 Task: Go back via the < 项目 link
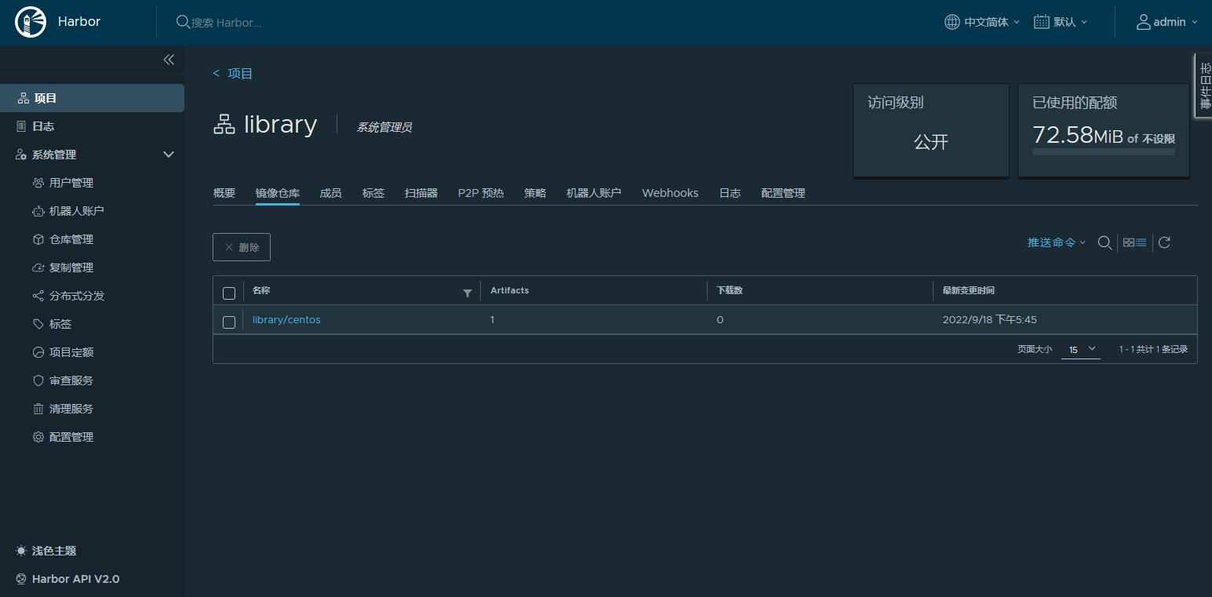[233, 74]
